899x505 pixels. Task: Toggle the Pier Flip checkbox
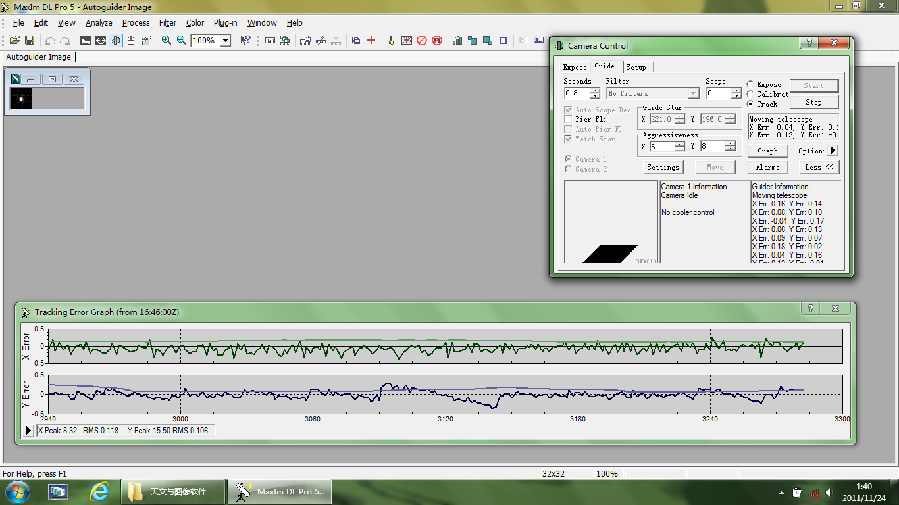(x=568, y=119)
